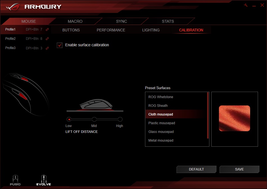Click the Preset Surfaces list scrollbar
Viewport: 267px width, 189px height.
point(208,116)
